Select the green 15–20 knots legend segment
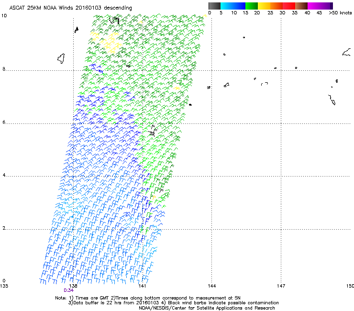This screenshot has width=354, height=311. 252,6
